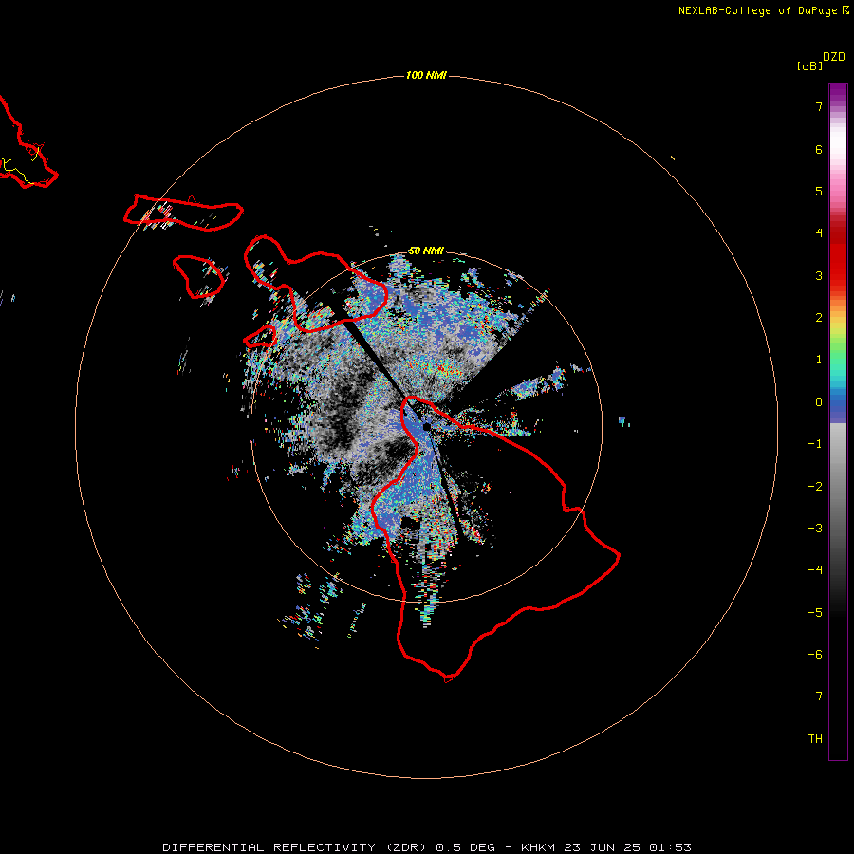Click the 0 value on colorbar
854x854 pixels.
[x=819, y=402]
